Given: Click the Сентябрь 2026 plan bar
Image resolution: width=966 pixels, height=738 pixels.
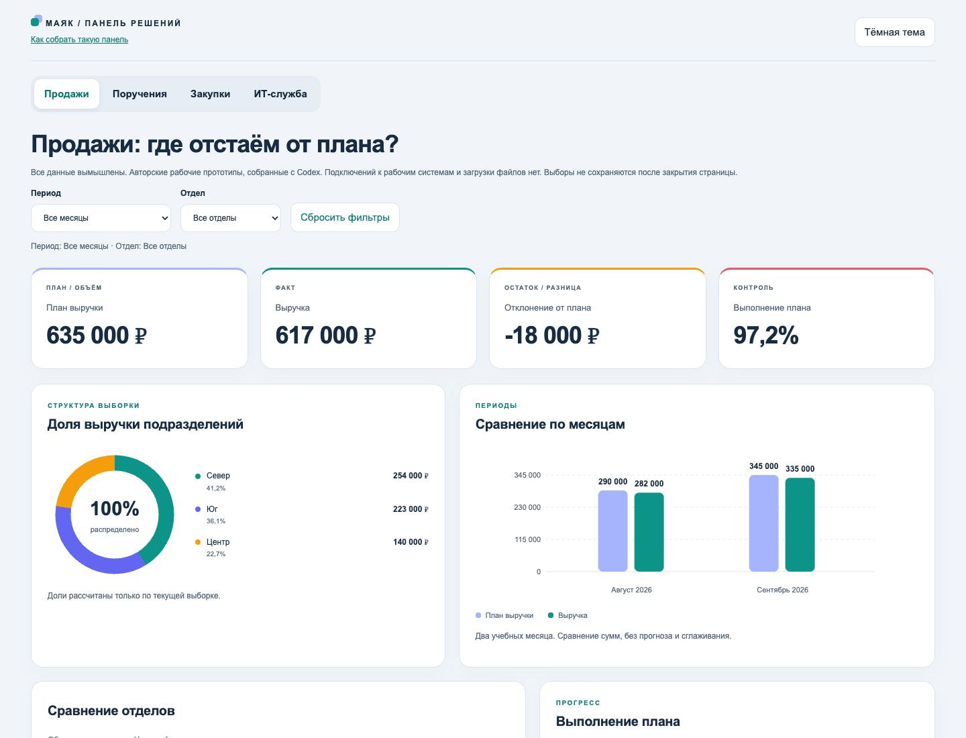Looking at the screenshot, I should [x=763, y=523].
